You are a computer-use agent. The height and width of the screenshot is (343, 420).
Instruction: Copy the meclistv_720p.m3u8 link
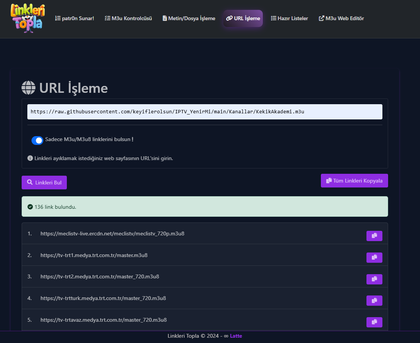(x=374, y=236)
